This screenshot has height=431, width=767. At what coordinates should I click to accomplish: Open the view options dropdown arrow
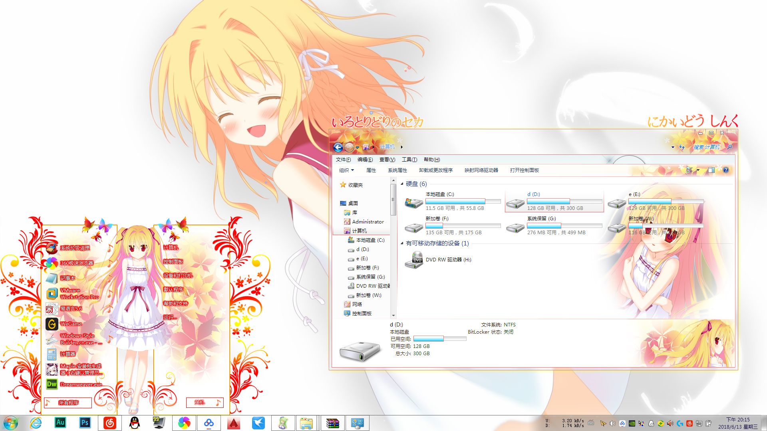(x=698, y=170)
